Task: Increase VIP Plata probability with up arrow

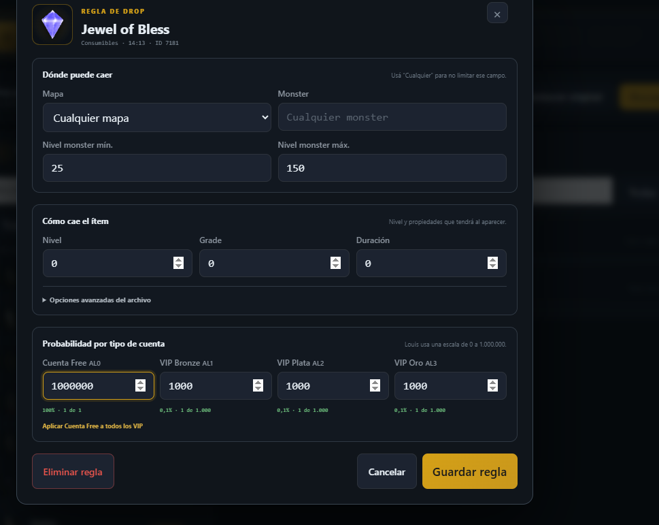Action: click(x=375, y=383)
